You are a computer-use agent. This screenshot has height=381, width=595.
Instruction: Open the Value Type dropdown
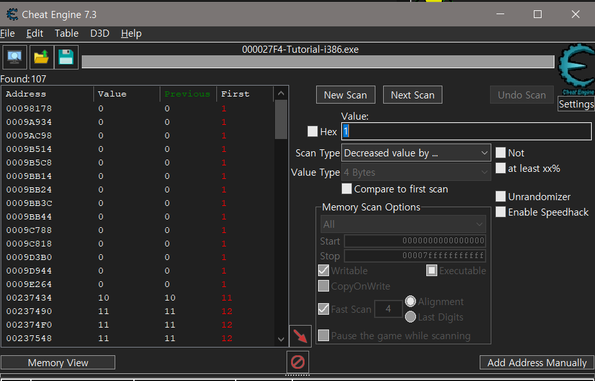pyautogui.click(x=416, y=172)
